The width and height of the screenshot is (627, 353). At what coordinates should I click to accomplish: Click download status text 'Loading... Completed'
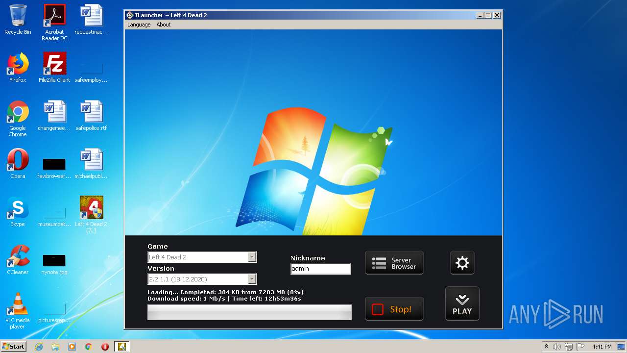click(x=225, y=292)
